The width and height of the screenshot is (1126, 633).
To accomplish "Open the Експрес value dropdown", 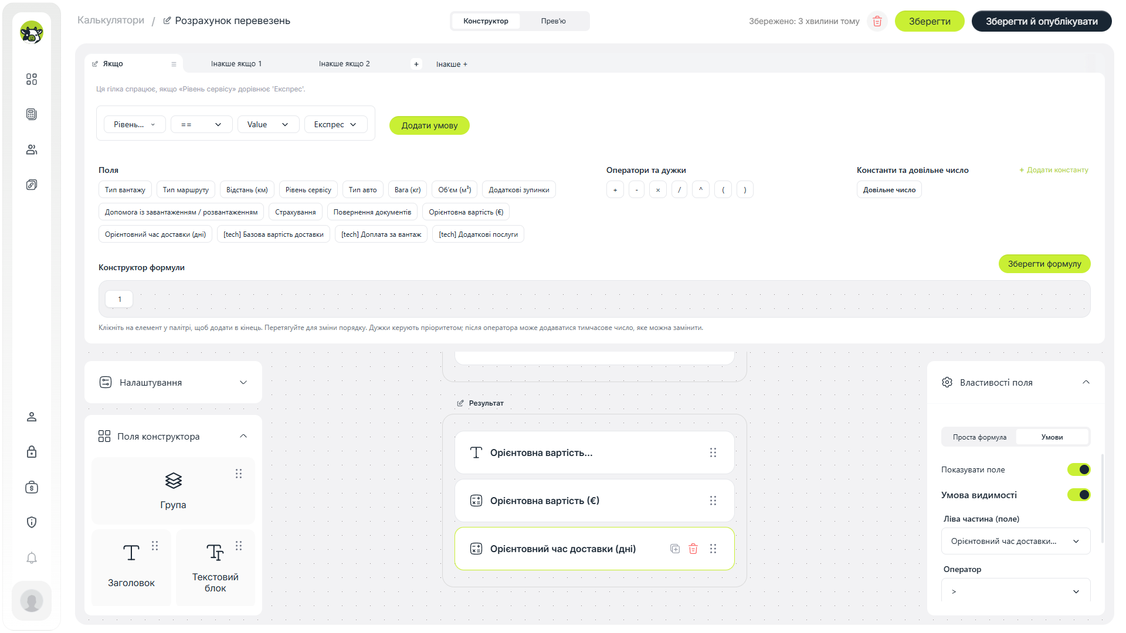I will pyautogui.click(x=335, y=124).
